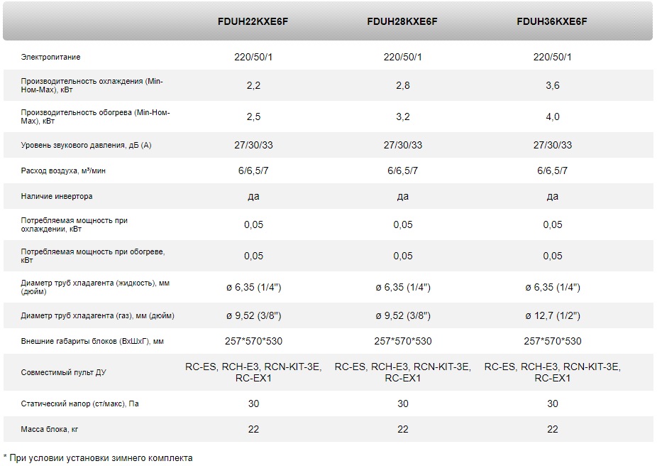Click the cooling capacity value 3,6
The image size is (657, 466).
click(552, 85)
